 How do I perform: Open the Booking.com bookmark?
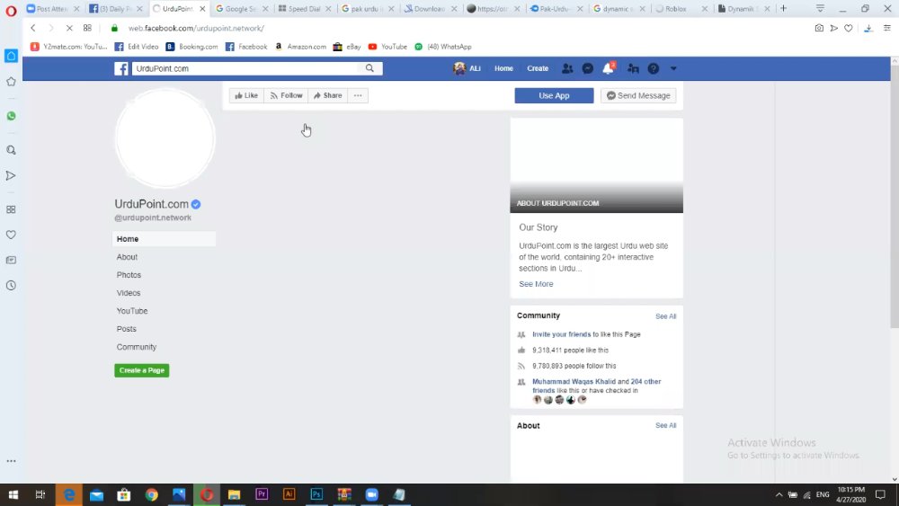pos(192,47)
